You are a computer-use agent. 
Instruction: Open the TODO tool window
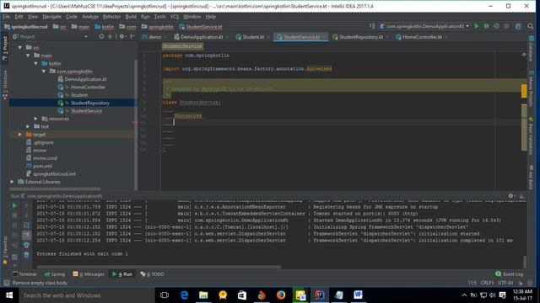pos(152,274)
